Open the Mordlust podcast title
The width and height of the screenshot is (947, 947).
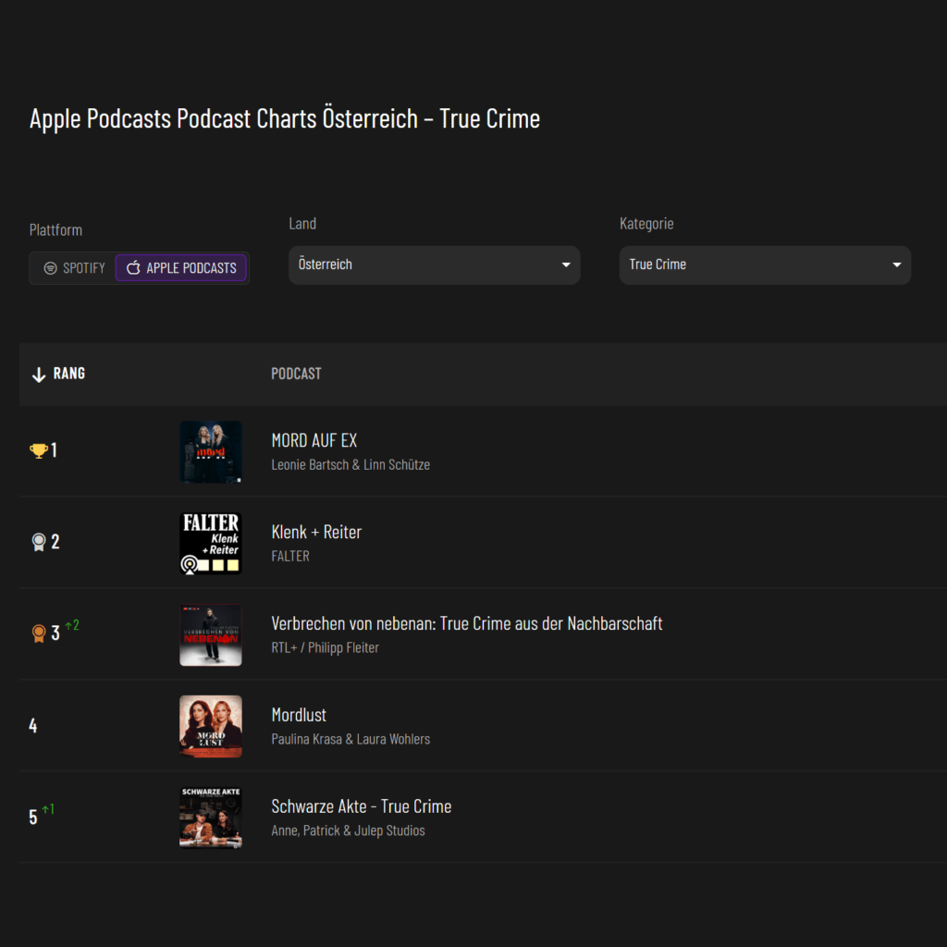pyautogui.click(x=299, y=715)
